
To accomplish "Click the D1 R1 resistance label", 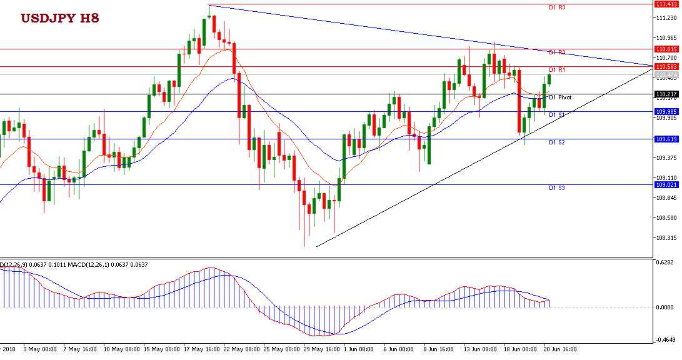I will (557, 69).
